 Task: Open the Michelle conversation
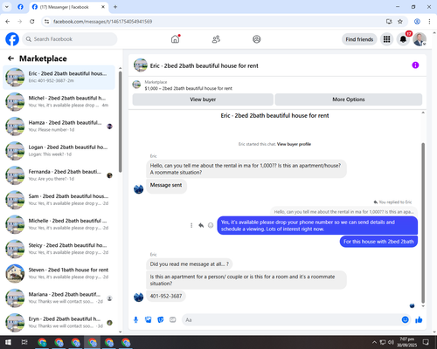click(59, 224)
